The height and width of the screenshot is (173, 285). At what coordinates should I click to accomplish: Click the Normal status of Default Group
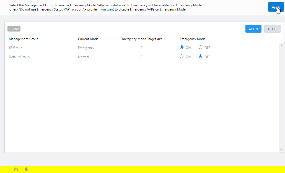point(84,57)
